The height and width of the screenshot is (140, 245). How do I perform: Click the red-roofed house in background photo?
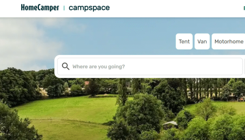(87, 83)
